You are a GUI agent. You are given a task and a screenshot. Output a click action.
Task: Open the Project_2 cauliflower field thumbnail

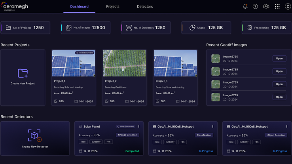124,63
